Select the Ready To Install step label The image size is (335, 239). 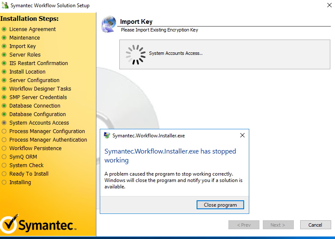pyautogui.click(x=29, y=174)
